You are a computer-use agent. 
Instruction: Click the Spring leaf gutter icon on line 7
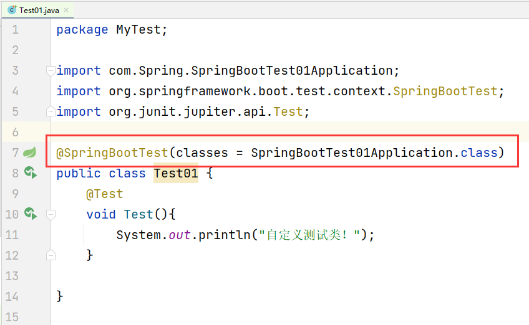click(30, 153)
